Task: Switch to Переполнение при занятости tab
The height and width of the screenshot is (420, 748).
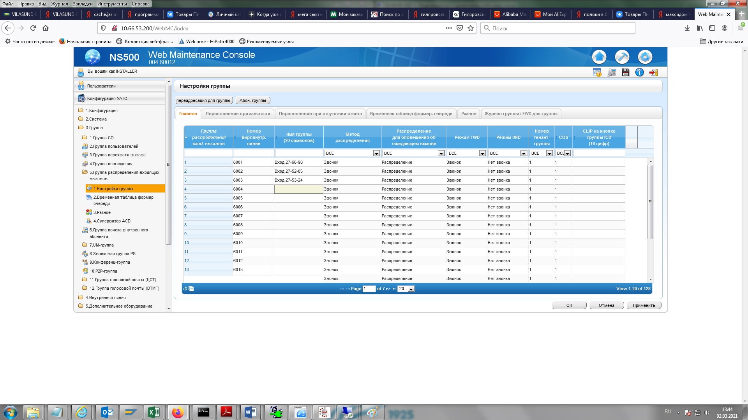Action: (238, 114)
